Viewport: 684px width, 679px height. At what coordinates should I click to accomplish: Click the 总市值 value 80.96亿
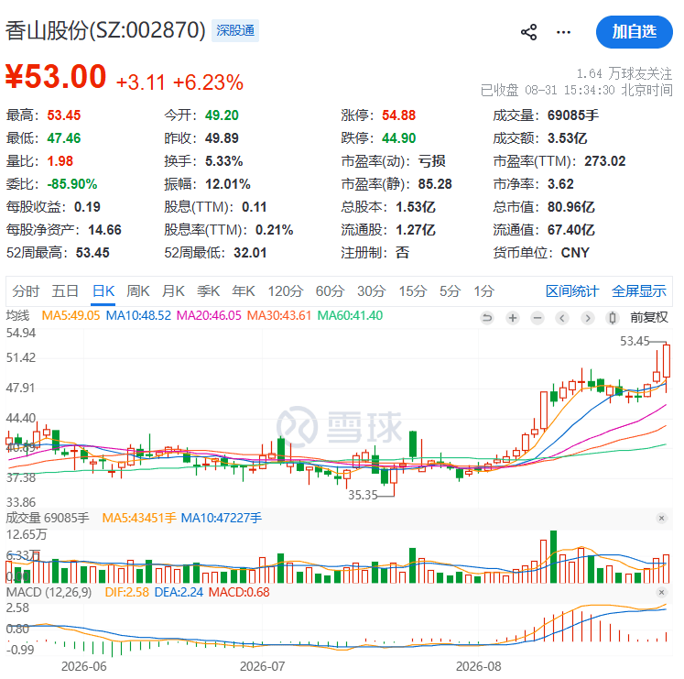[x=571, y=207]
